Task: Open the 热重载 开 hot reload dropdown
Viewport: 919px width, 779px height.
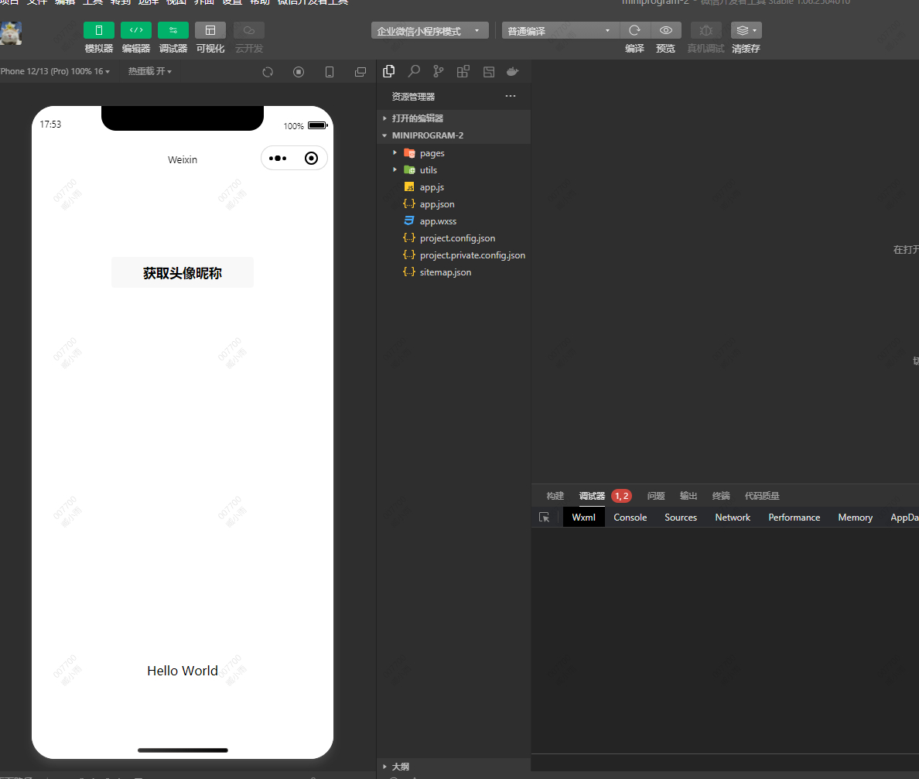Action: [x=150, y=71]
